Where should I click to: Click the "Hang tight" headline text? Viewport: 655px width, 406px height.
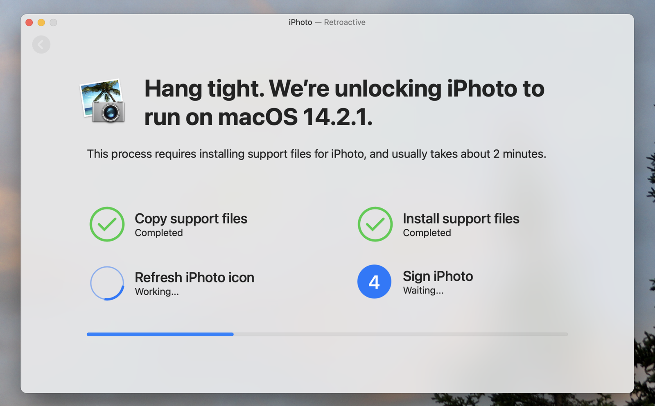(344, 103)
